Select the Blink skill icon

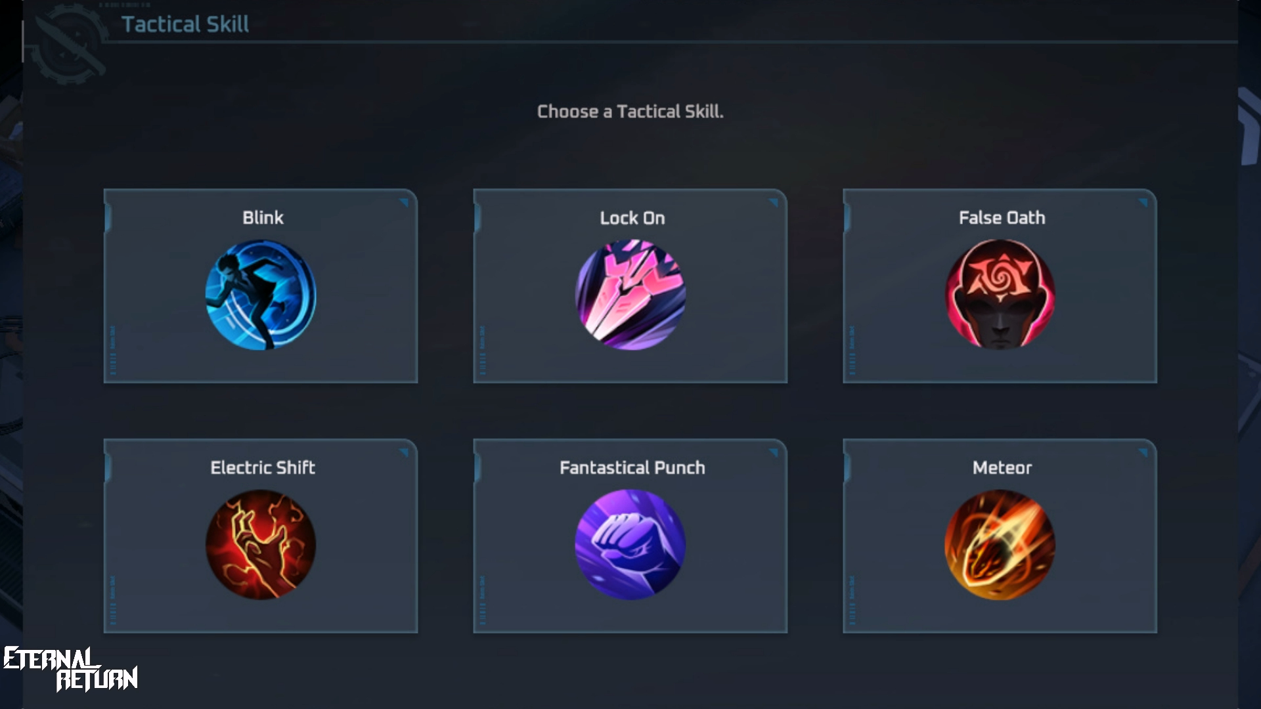[x=261, y=295]
